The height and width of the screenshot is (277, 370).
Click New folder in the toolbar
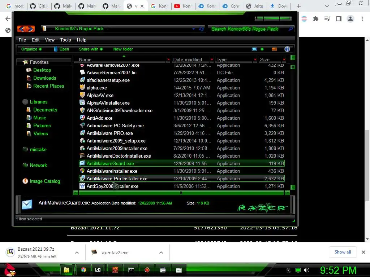(x=123, y=49)
